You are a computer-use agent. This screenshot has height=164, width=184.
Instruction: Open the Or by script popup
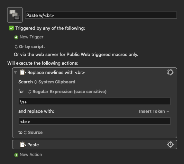(30, 47)
